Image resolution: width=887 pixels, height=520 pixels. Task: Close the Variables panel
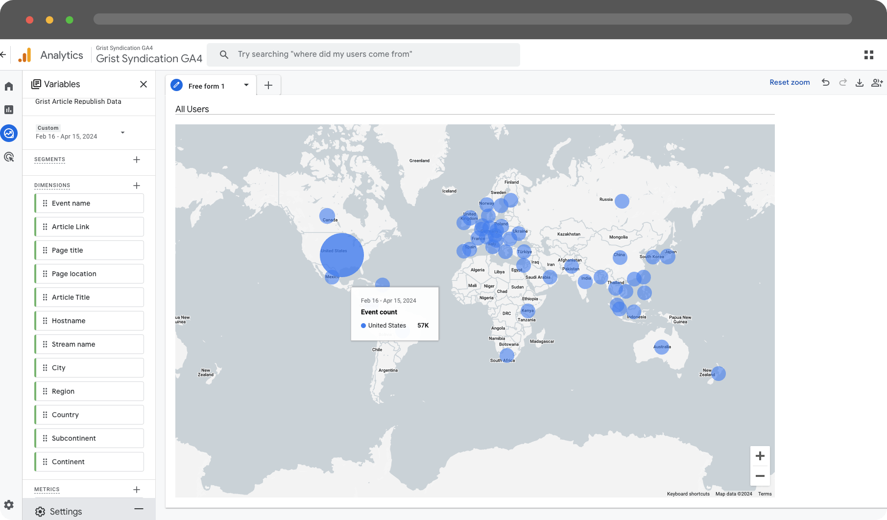[x=144, y=84]
